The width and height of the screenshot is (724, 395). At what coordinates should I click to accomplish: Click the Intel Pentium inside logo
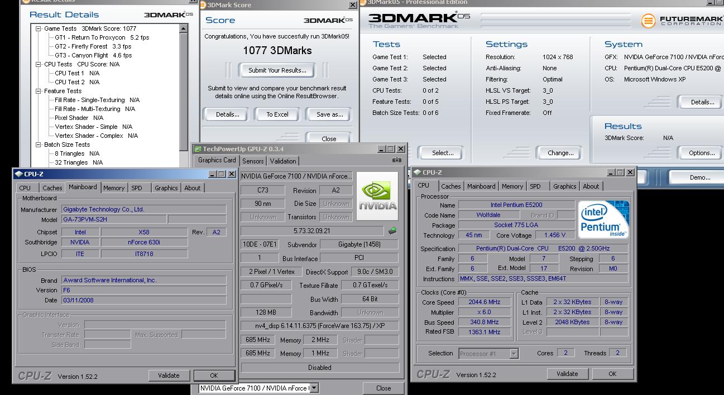(604, 219)
